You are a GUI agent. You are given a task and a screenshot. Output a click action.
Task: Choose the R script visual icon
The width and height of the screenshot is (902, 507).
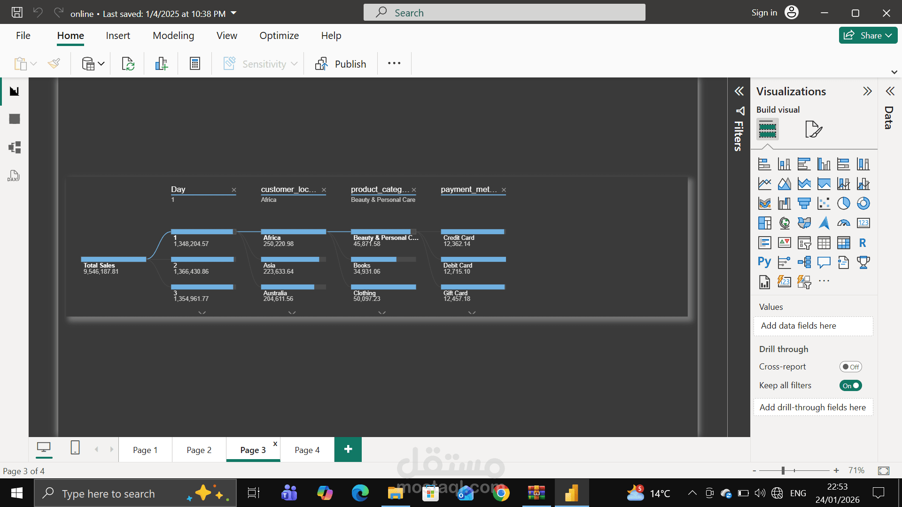[x=863, y=243]
